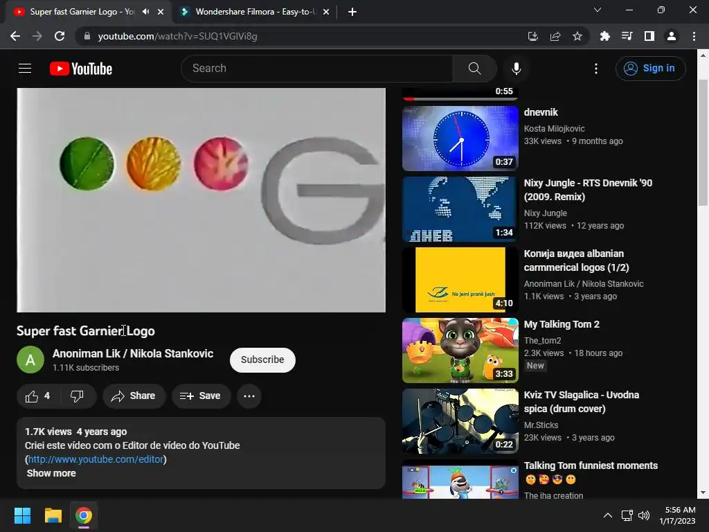Image resolution: width=709 pixels, height=532 pixels.
Task: Open media controls icon in toolbar
Action: pyautogui.click(x=627, y=36)
